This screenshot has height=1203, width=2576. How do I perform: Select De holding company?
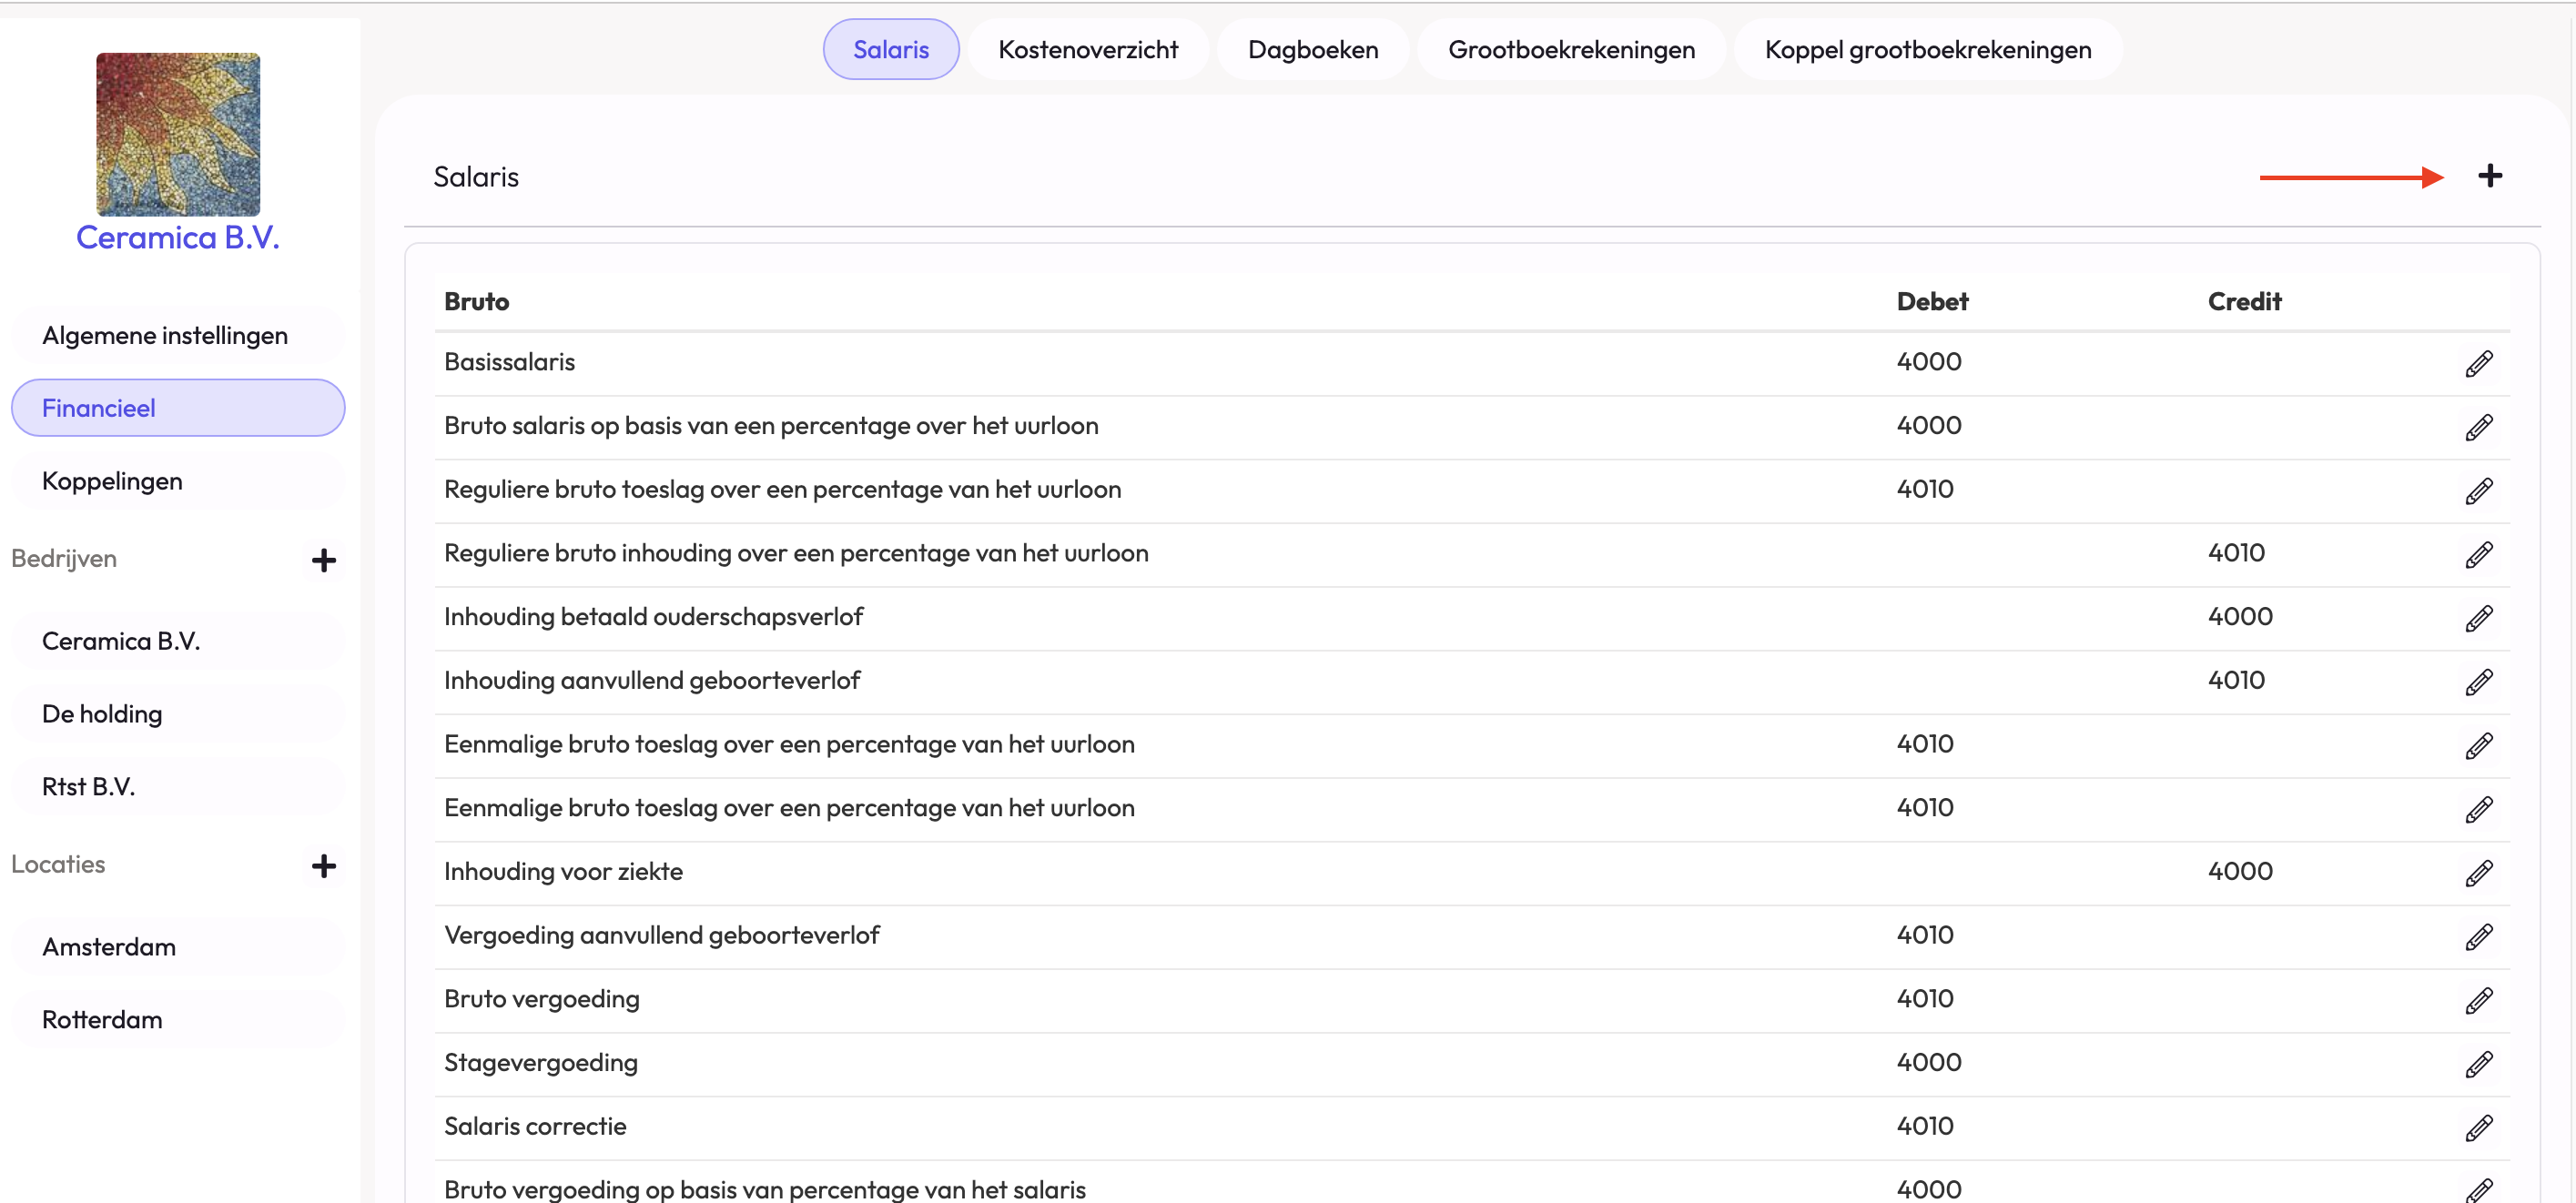click(x=102, y=714)
